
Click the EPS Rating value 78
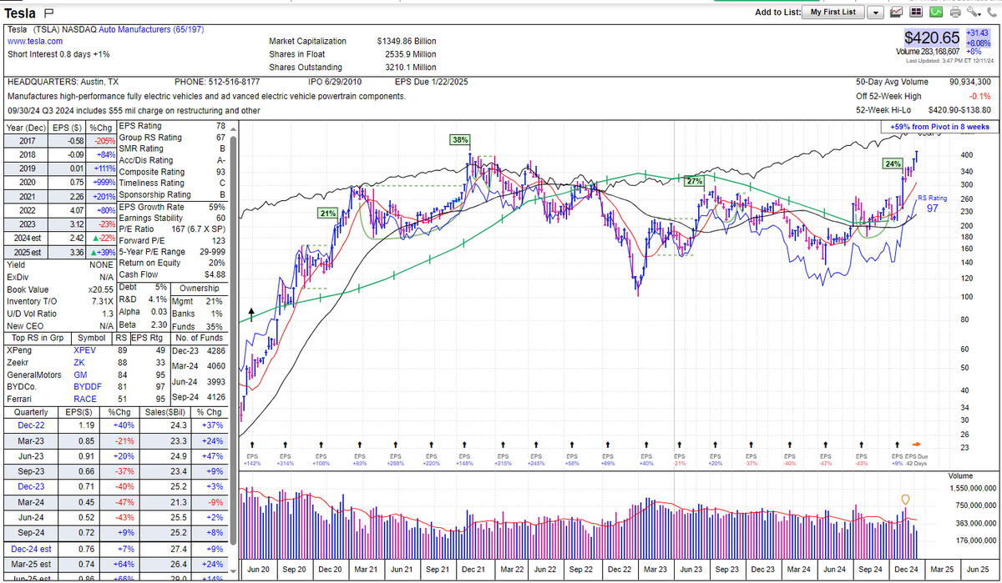220,126
